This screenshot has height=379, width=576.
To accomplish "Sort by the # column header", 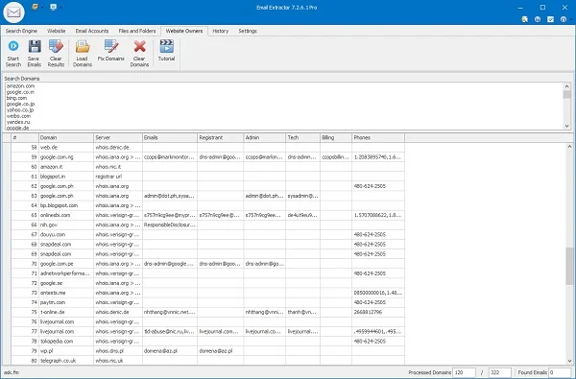I will (x=25, y=138).
